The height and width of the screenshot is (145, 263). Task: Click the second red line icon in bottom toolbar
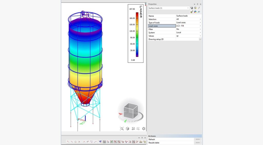(72, 142)
